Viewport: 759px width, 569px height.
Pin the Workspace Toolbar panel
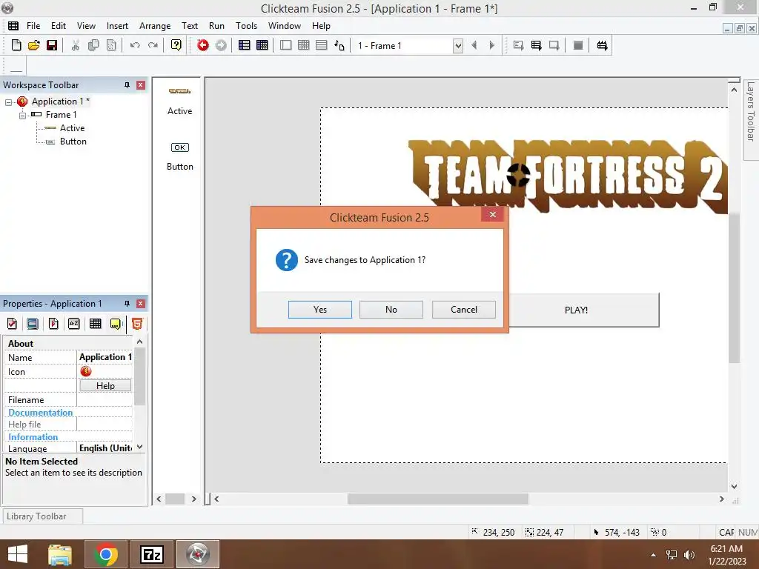127,85
